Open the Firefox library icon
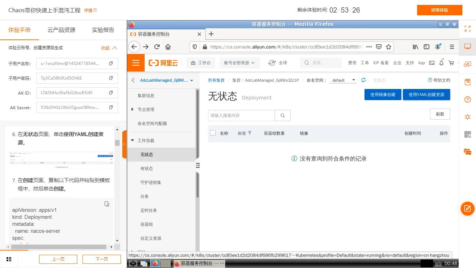The image size is (476, 268). pyautogui.click(x=415, y=47)
